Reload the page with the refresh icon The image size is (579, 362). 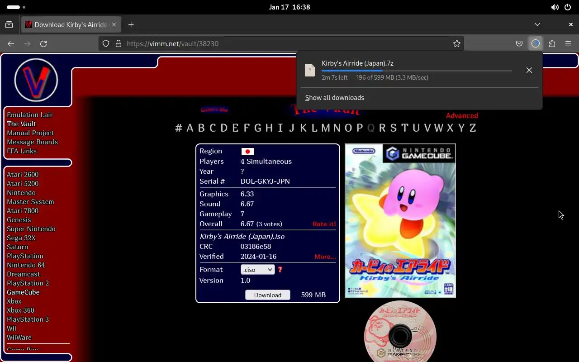[43, 43]
